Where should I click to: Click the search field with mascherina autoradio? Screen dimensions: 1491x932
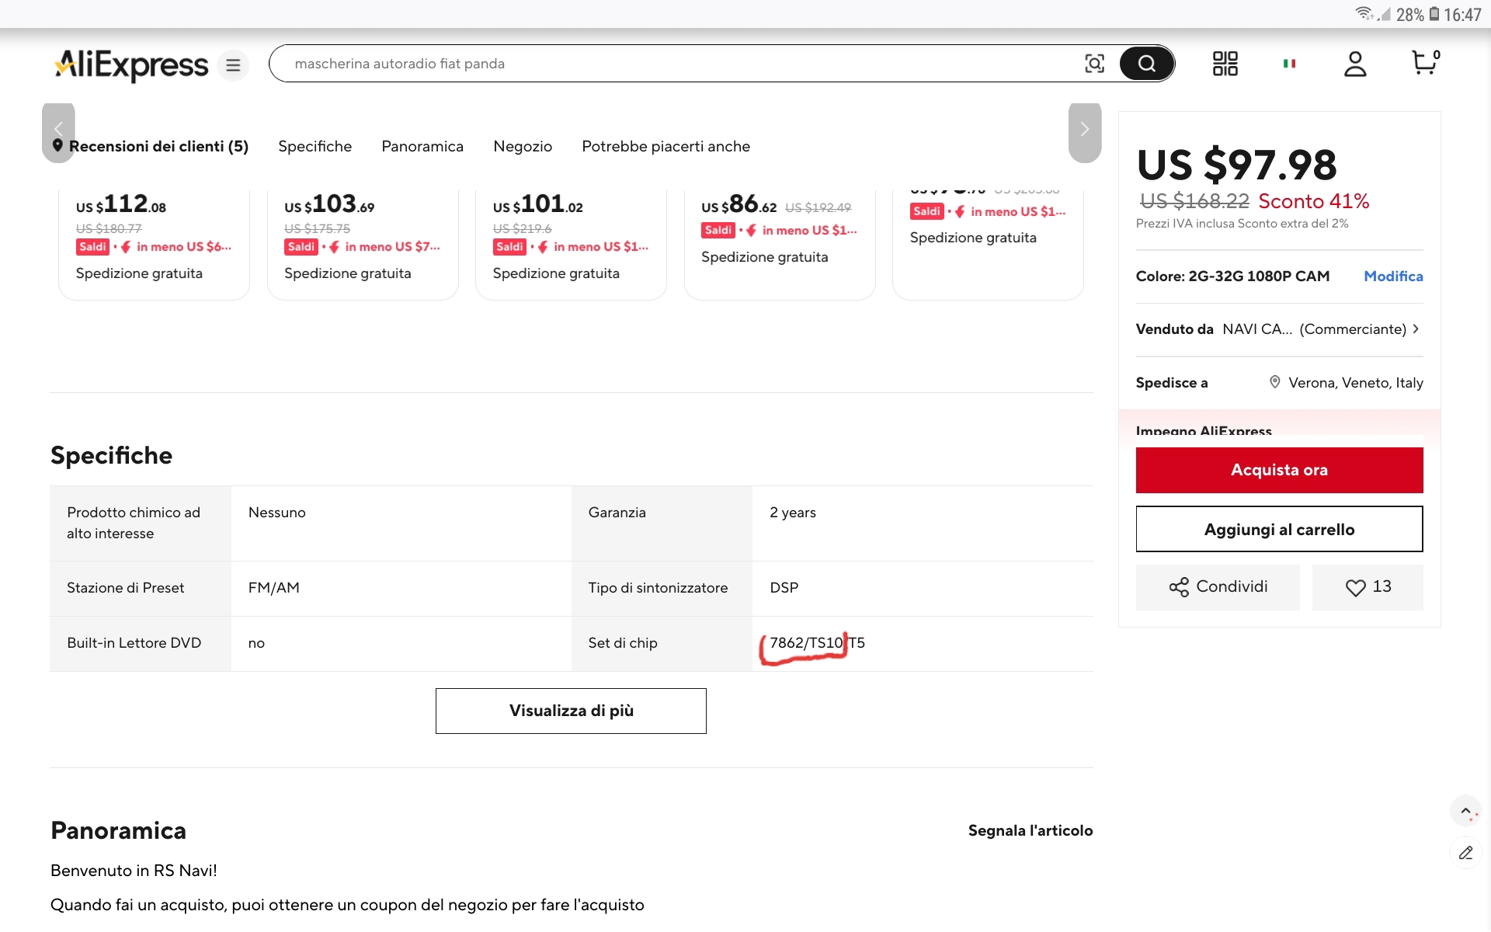[676, 64]
